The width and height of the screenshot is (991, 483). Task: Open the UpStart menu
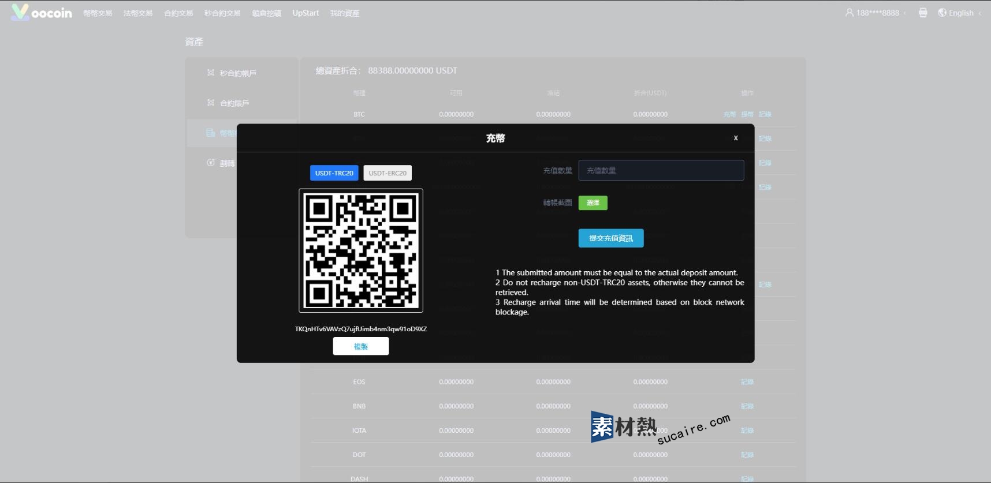306,13
